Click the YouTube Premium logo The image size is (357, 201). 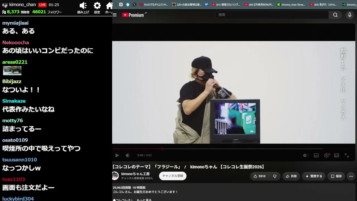tap(134, 15)
